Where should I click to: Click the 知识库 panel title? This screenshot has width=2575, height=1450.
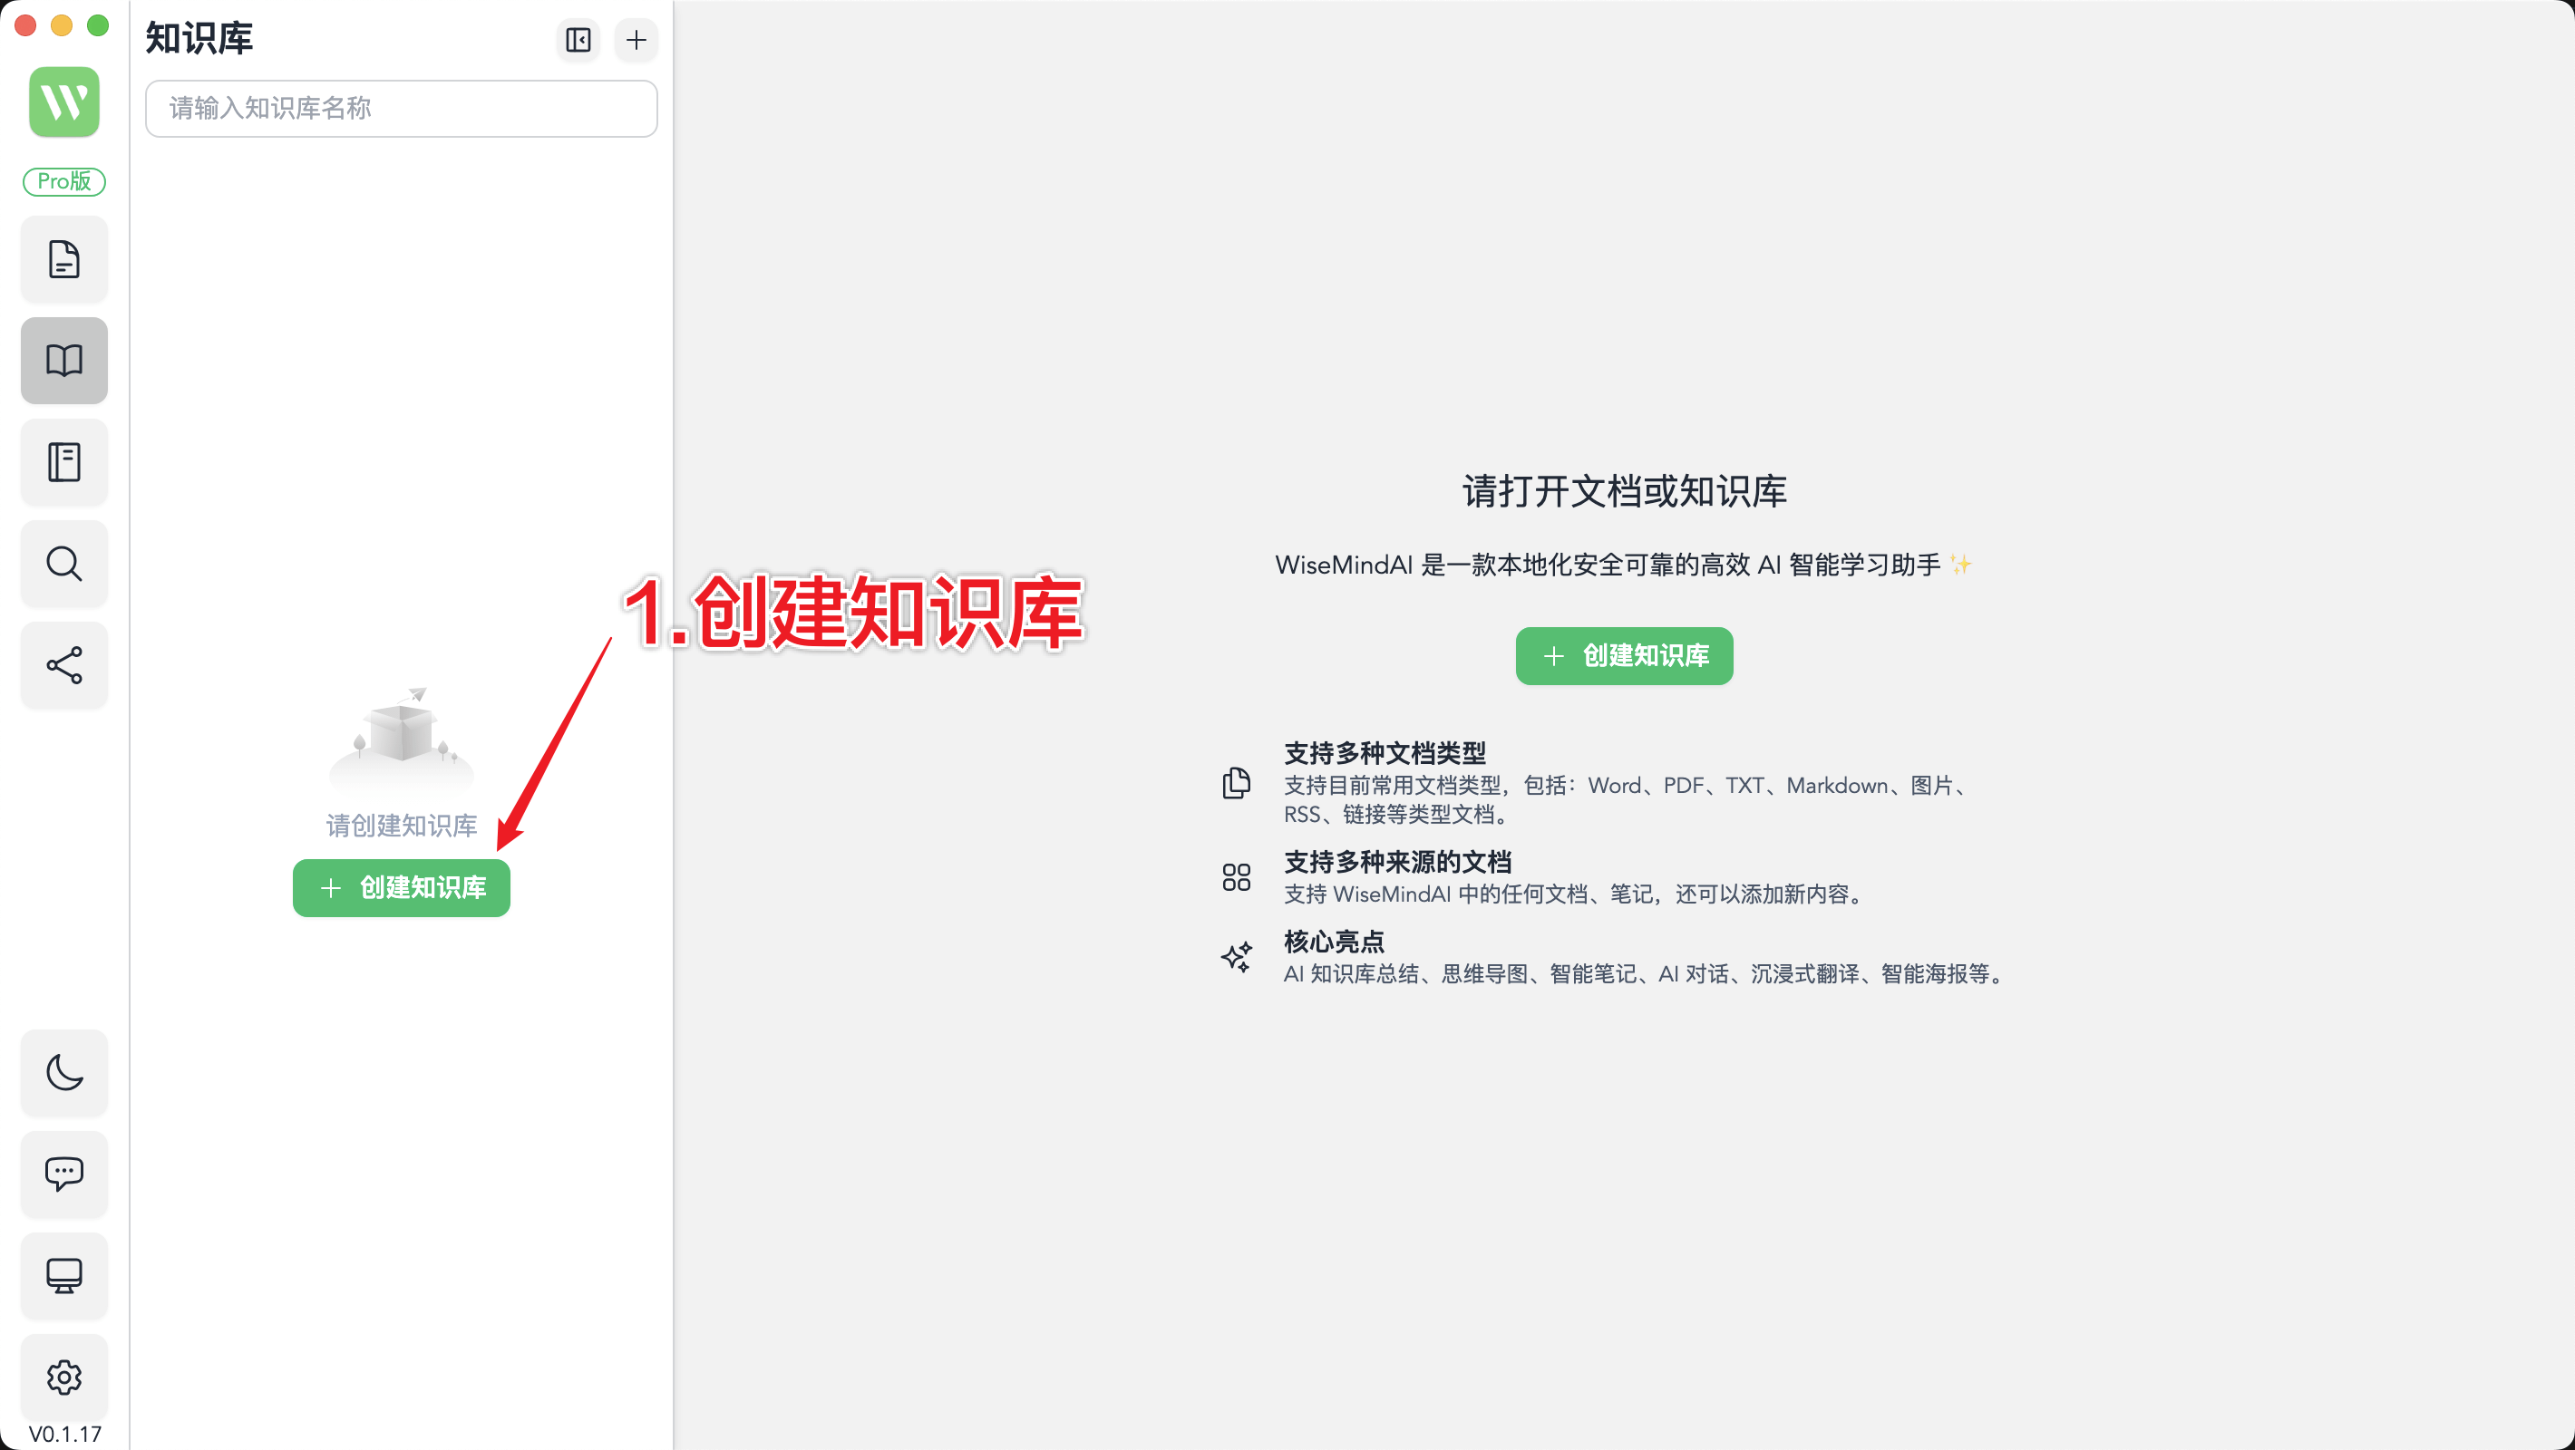pos(199,39)
